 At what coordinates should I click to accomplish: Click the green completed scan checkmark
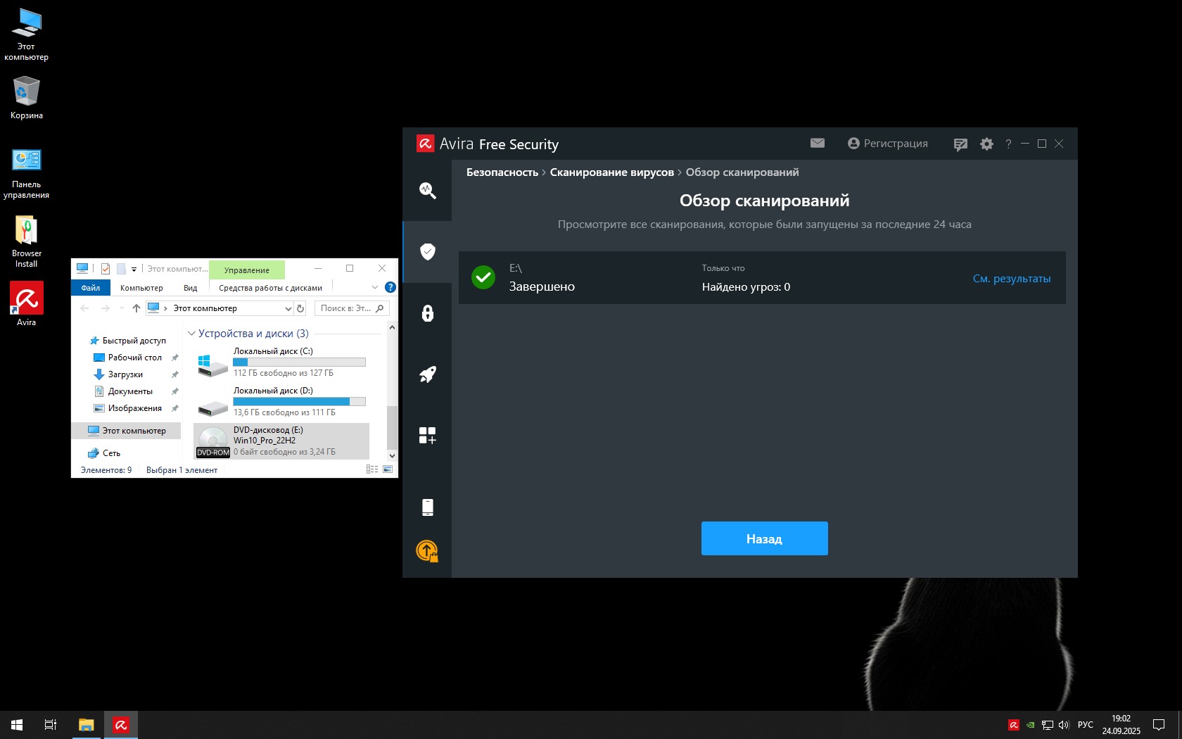click(483, 277)
